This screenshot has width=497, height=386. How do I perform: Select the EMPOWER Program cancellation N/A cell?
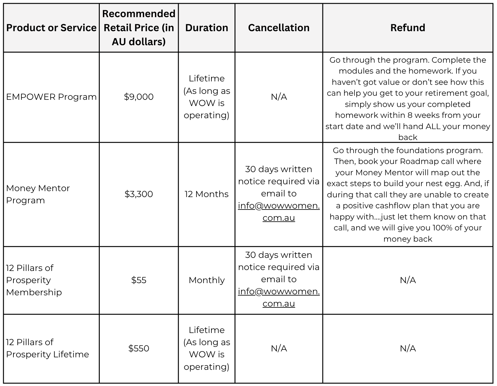coord(279,97)
